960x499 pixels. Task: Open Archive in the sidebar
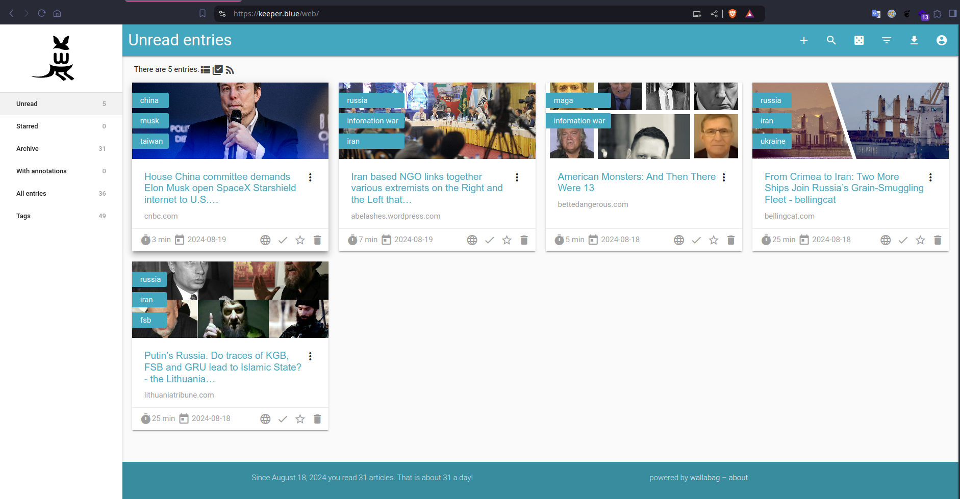click(x=61, y=149)
